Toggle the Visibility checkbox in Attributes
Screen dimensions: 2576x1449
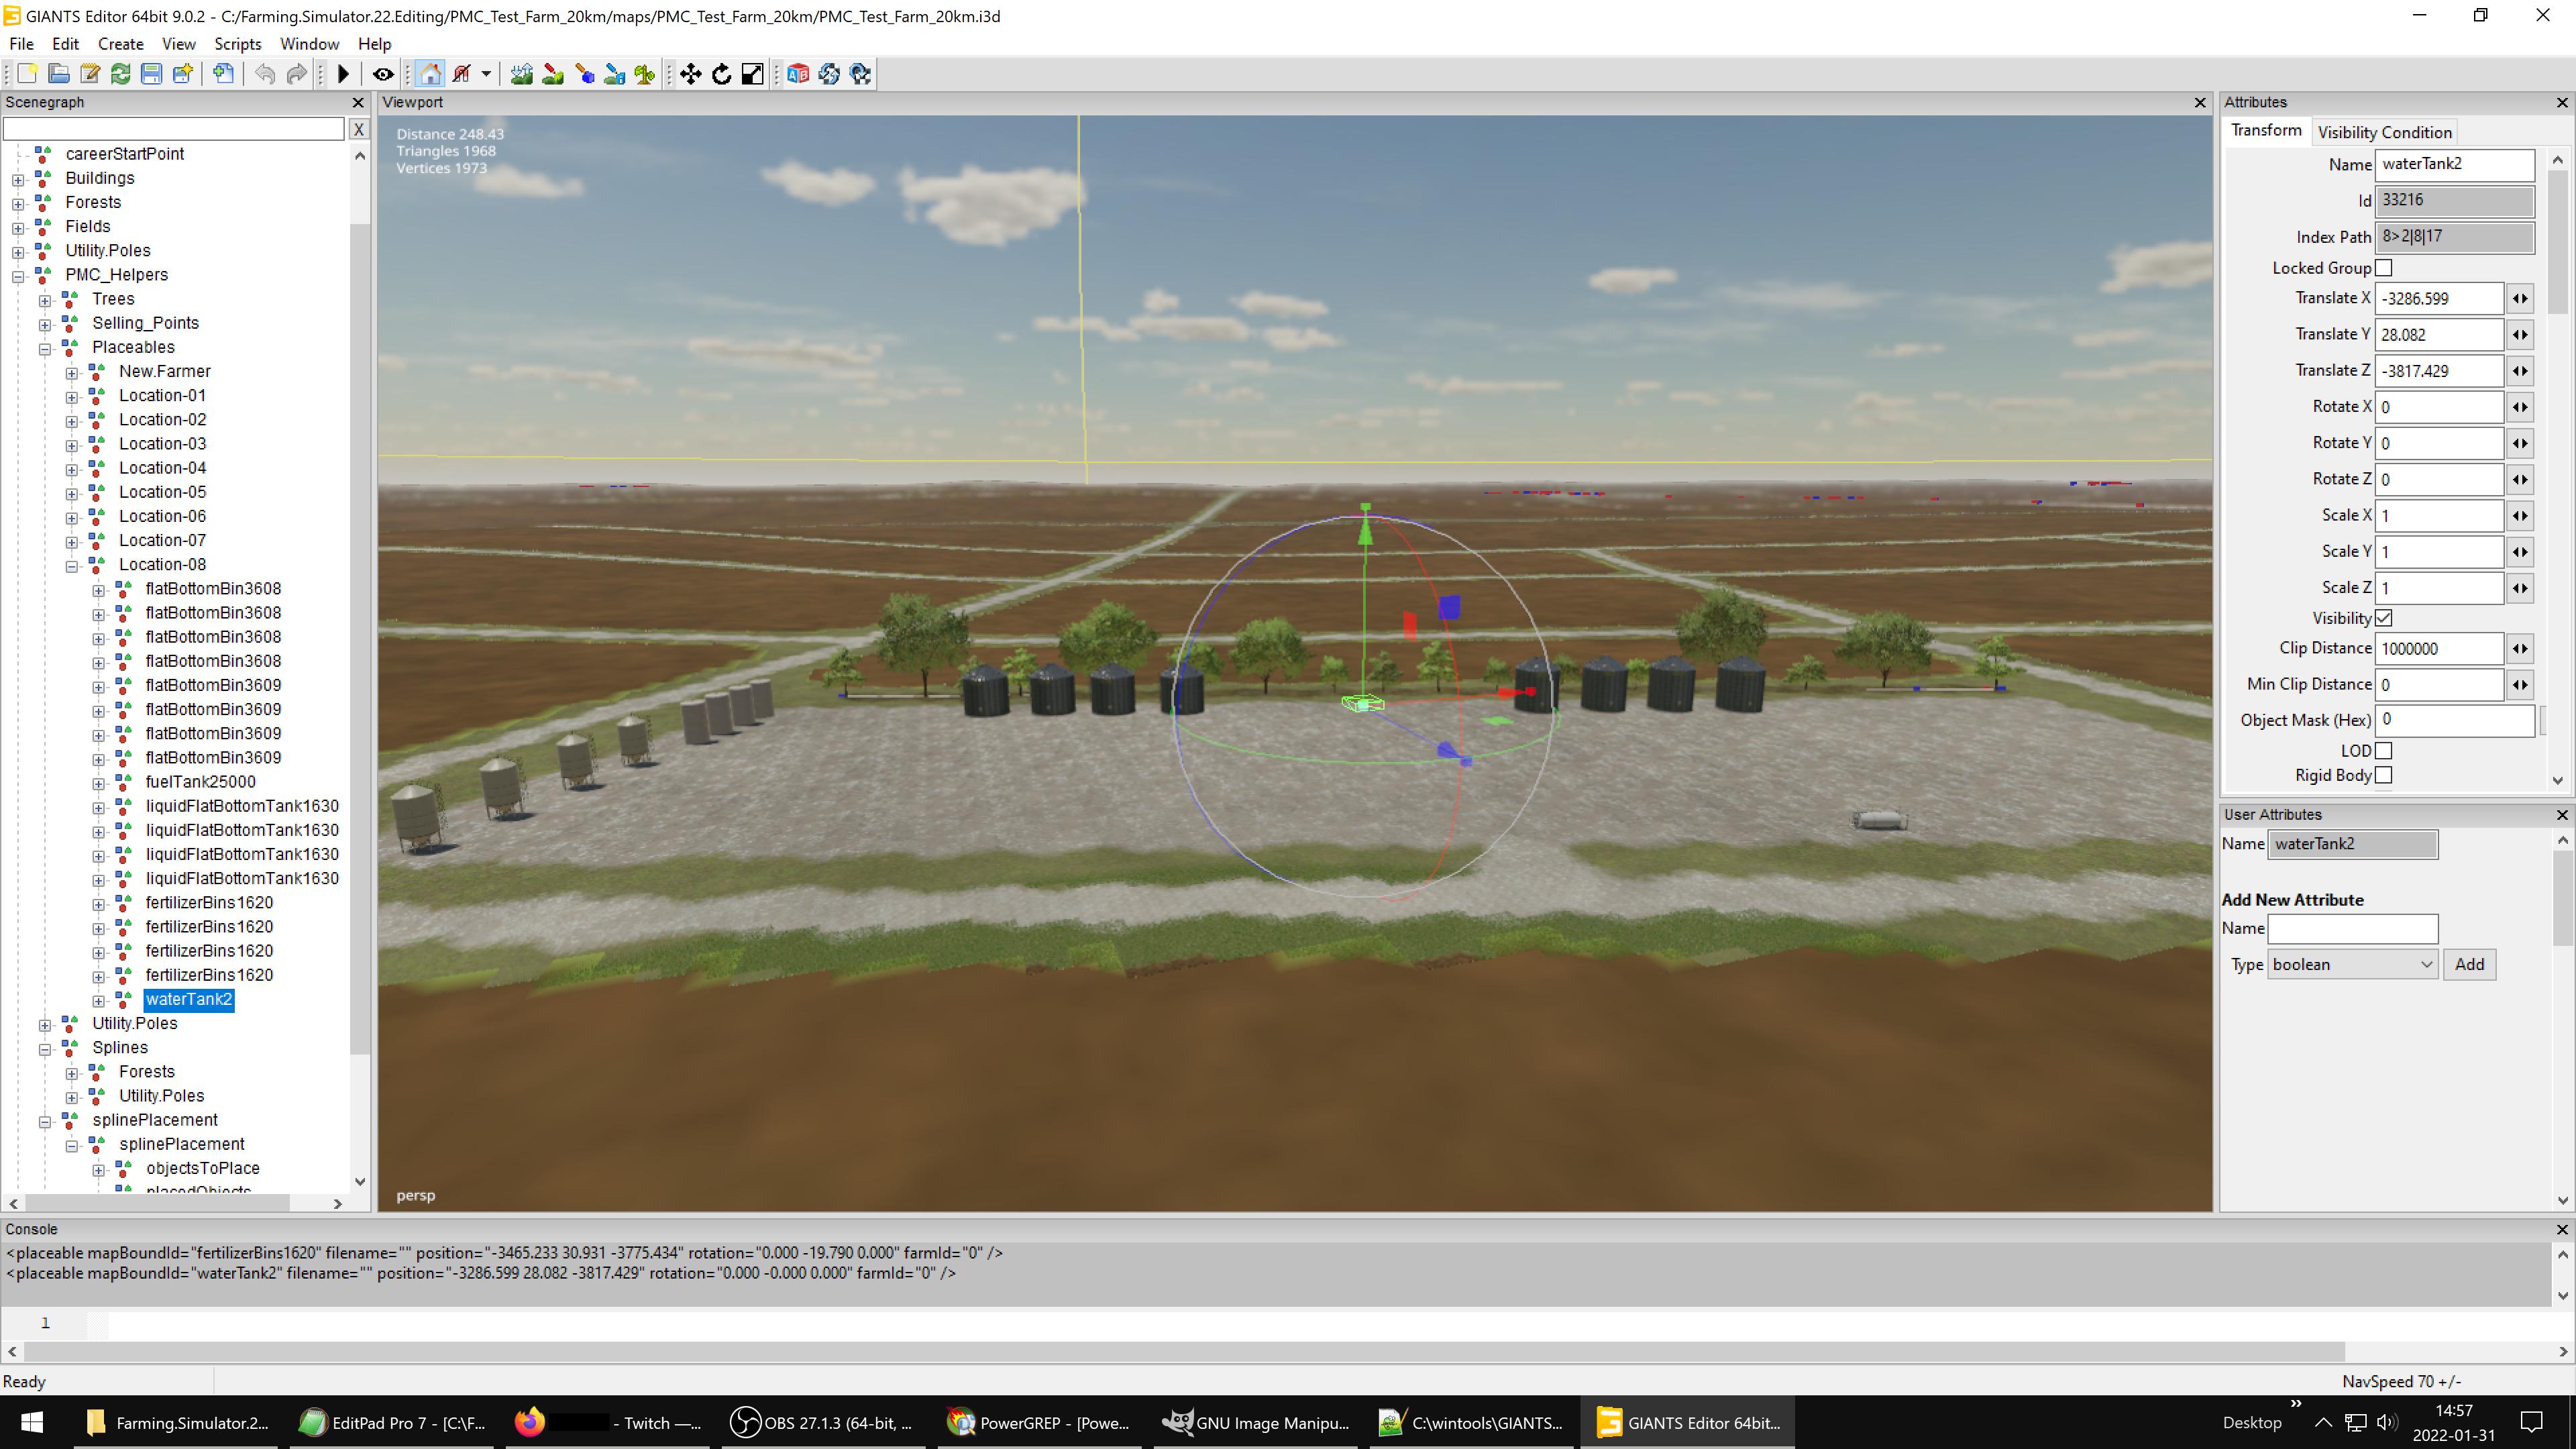point(2384,618)
